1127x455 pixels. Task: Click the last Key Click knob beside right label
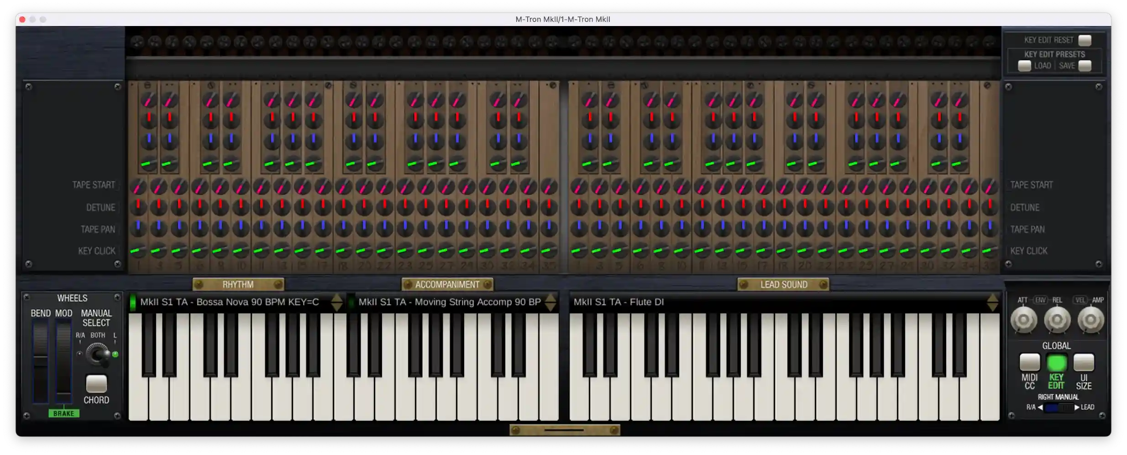click(x=990, y=250)
